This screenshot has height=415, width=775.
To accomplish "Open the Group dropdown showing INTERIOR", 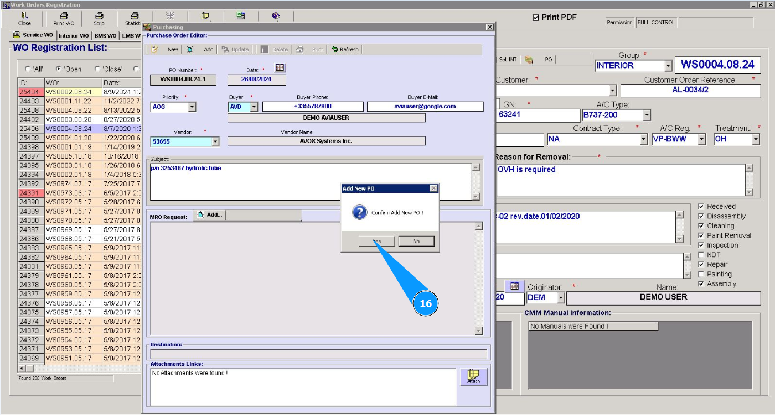I will pos(668,66).
